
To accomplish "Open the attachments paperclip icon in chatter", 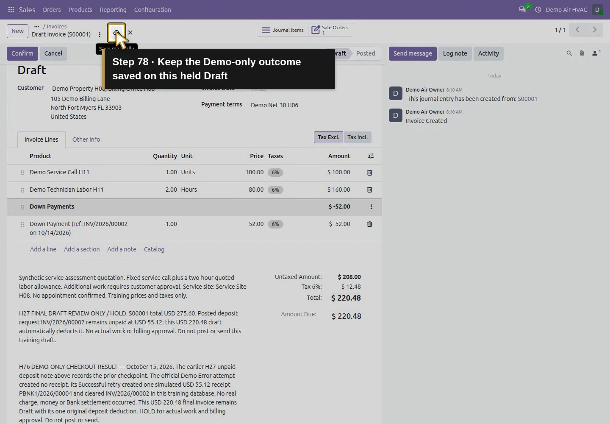I will pyautogui.click(x=582, y=53).
